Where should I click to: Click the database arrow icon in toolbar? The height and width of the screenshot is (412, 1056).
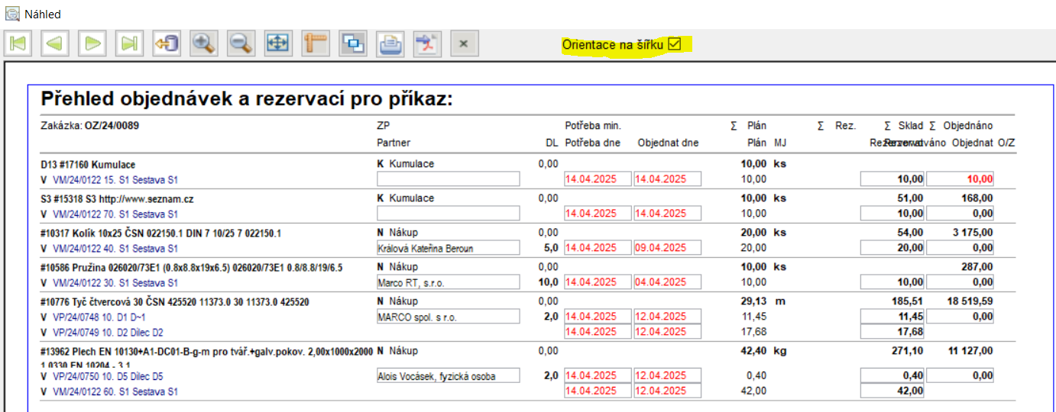166,43
